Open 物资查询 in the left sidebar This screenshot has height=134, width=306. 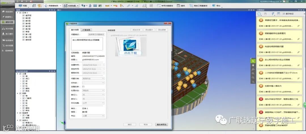(7, 41)
